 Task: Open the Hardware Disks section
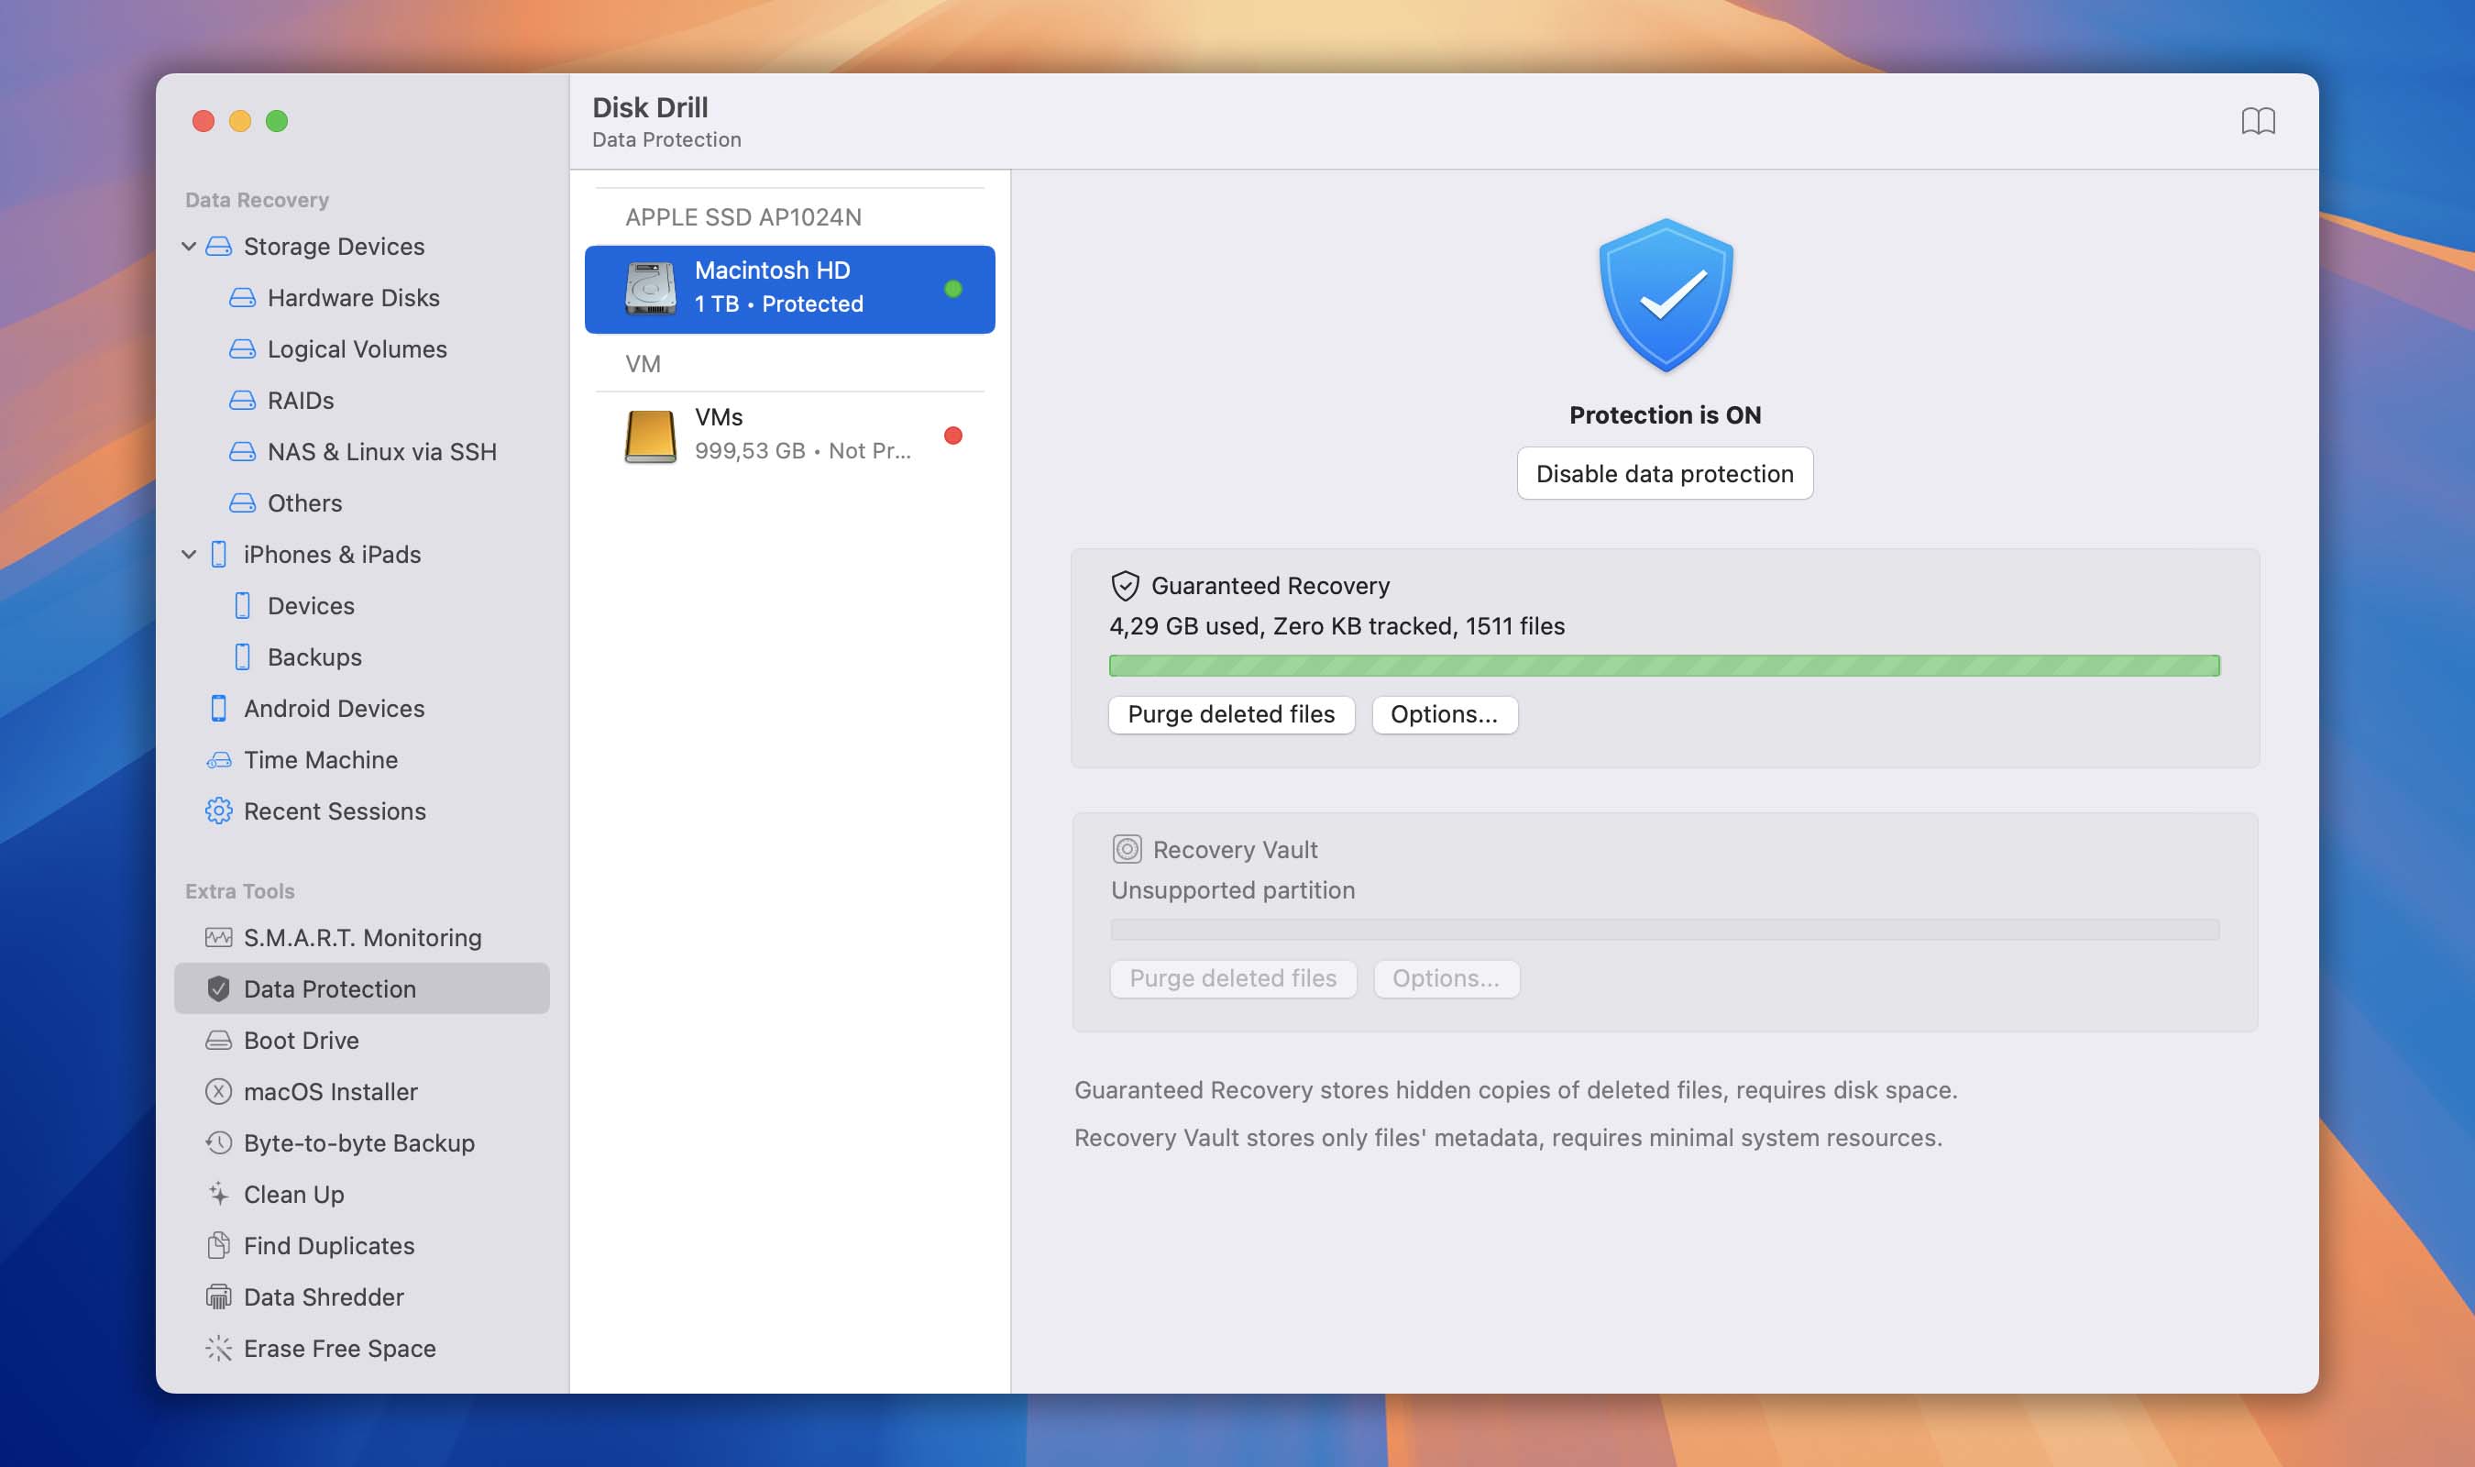pos(353,298)
